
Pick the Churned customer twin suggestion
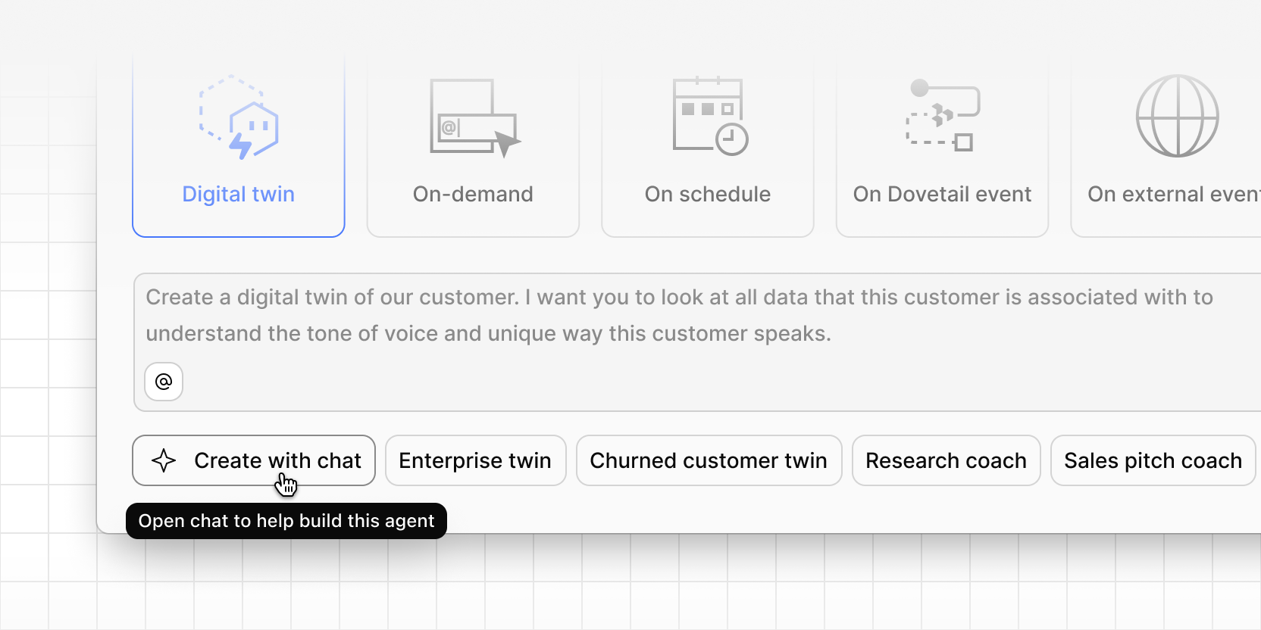coord(709,460)
